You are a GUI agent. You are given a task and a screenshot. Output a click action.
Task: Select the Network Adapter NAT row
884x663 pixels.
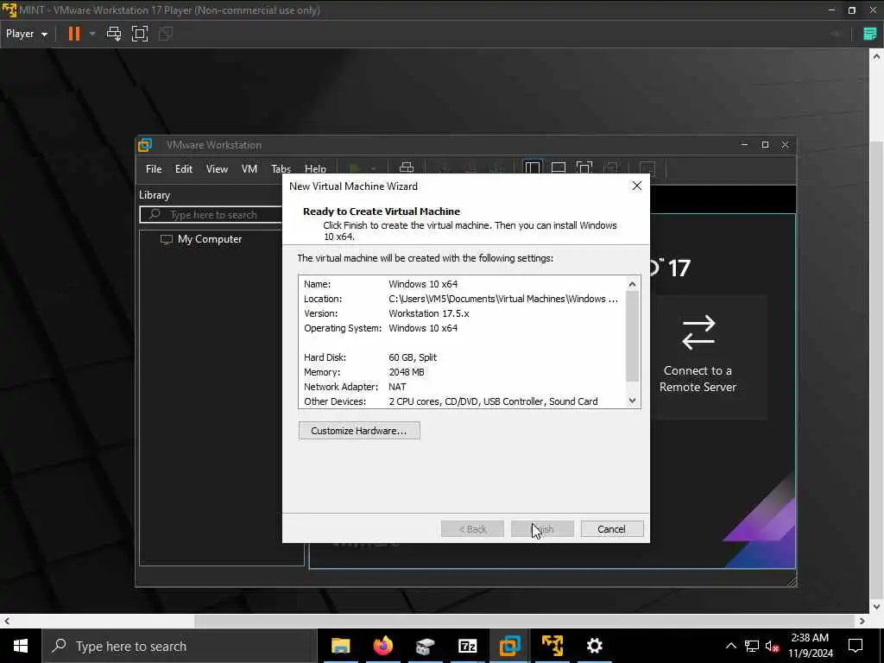463,387
